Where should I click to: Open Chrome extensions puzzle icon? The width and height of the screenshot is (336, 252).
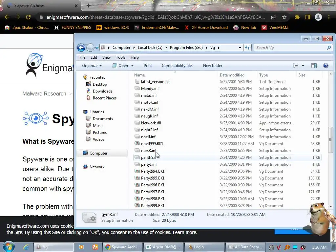(x=297, y=17)
